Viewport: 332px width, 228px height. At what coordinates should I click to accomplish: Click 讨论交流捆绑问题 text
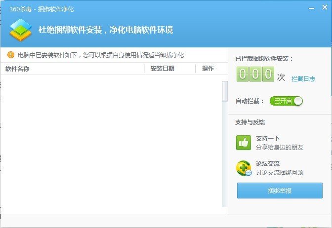coord(280,173)
